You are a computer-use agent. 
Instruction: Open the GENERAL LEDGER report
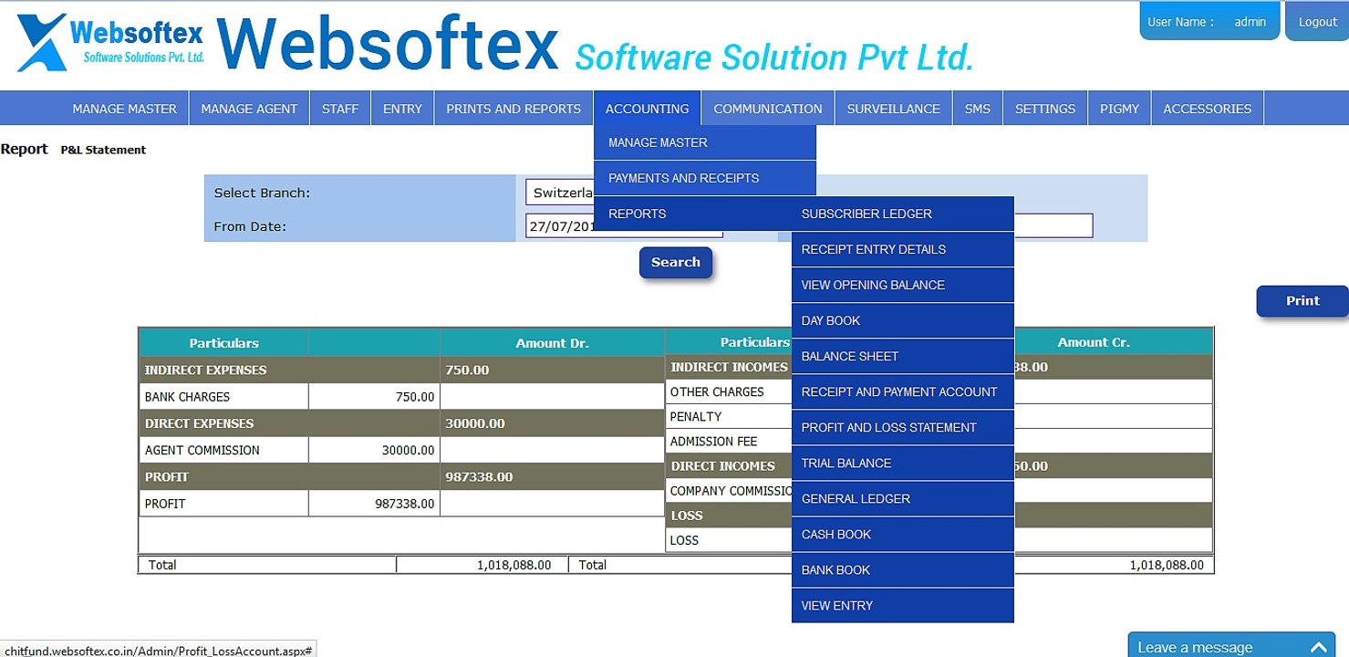(x=903, y=498)
